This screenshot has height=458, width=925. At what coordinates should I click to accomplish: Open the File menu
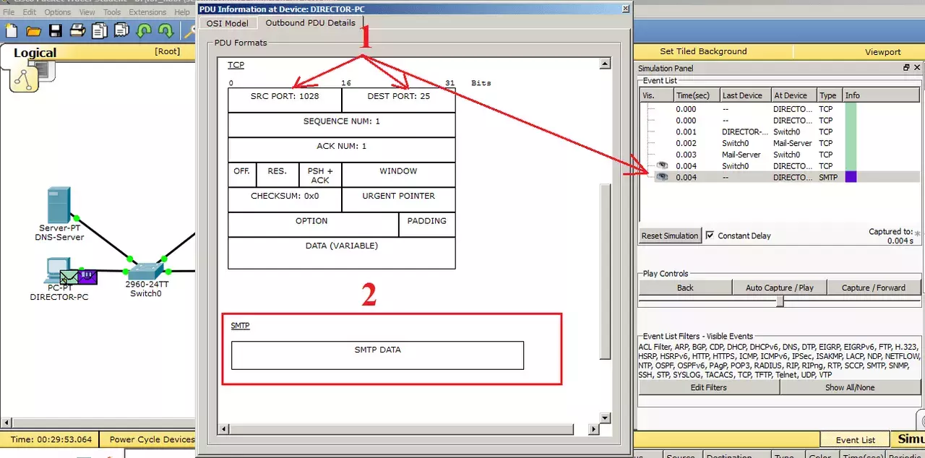[x=9, y=12]
